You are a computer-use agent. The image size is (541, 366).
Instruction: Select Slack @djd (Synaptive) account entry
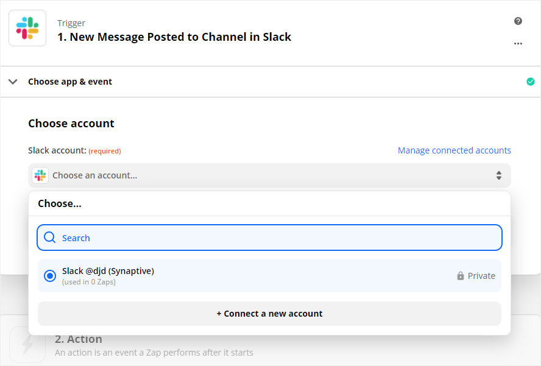(269, 276)
